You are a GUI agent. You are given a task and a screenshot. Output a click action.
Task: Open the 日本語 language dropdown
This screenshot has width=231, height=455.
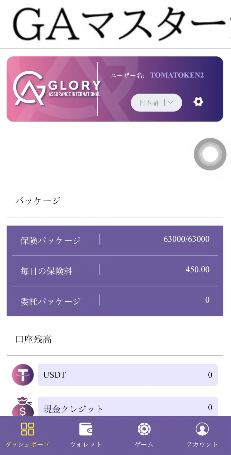point(150,103)
